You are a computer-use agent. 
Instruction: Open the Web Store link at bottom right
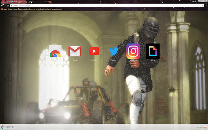[x=201, y=127]
